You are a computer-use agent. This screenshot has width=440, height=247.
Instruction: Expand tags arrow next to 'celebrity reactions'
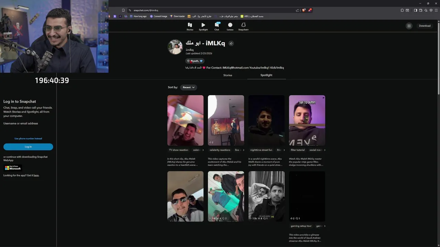[243, 150]
